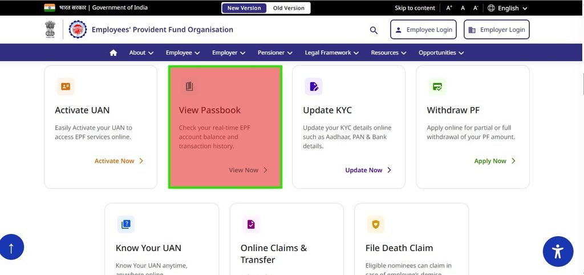
Task: Click the Activate UAN card icon
Action: [x=66, y=87]
